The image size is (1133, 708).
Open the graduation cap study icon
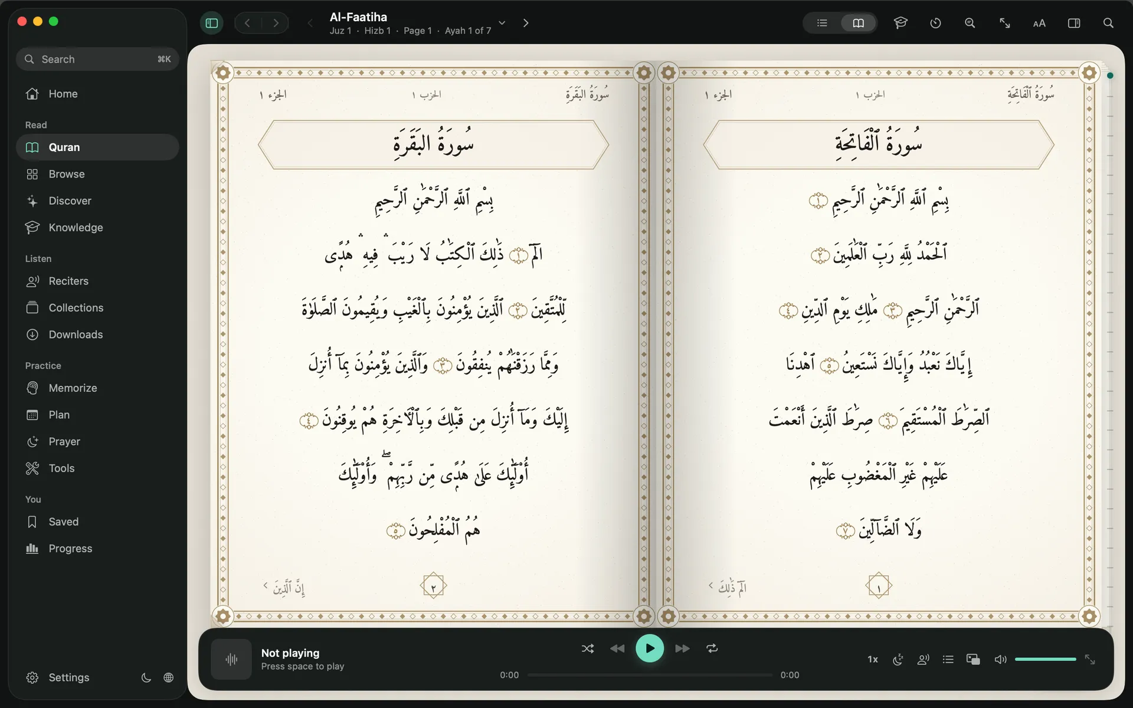pos(900,23)
